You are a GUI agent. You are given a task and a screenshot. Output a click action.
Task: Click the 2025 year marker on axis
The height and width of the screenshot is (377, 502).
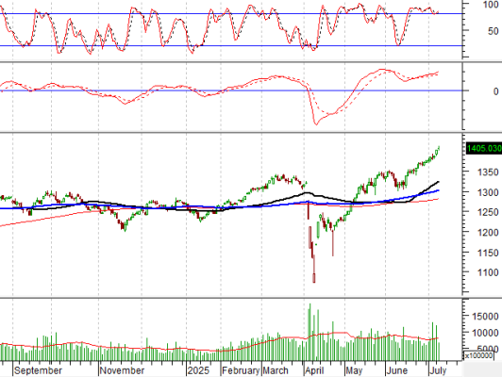[198, 370]
